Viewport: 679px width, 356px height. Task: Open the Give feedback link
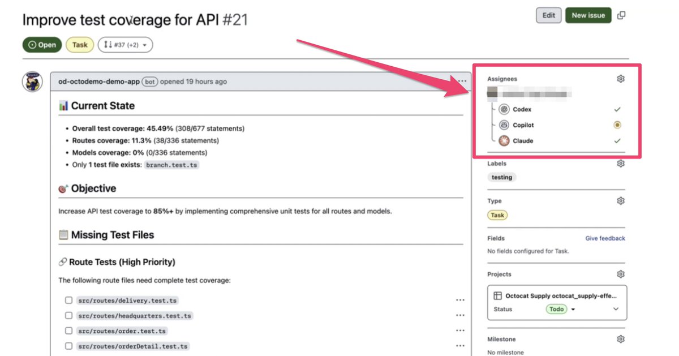click(x=605, y=238)
